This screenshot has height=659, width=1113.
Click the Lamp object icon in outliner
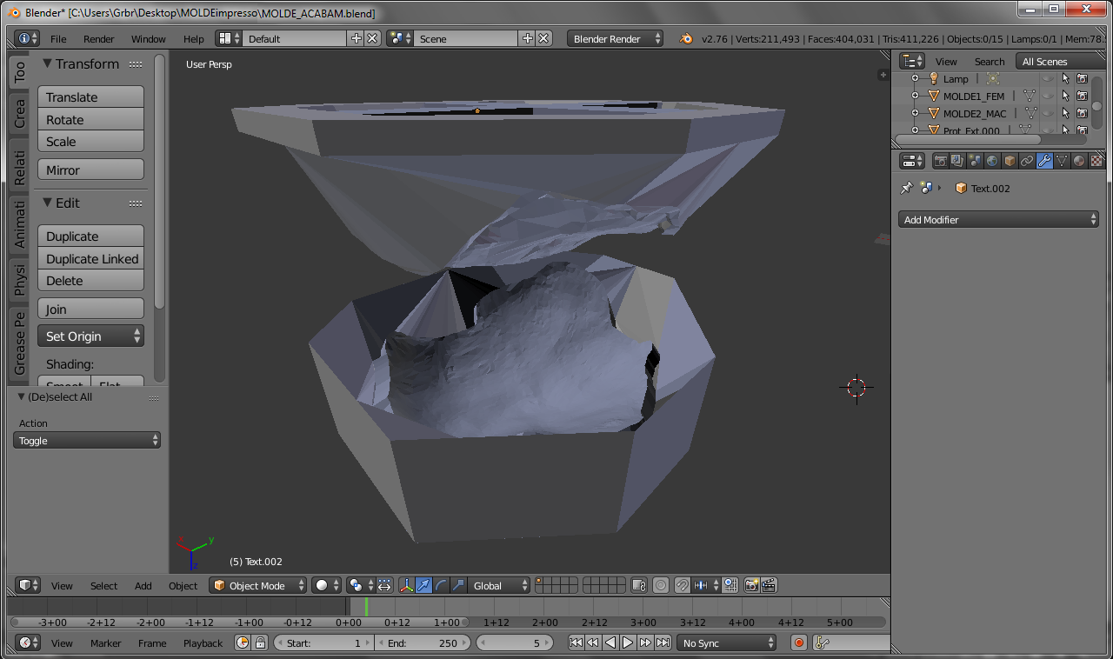(x=934, y=78)
